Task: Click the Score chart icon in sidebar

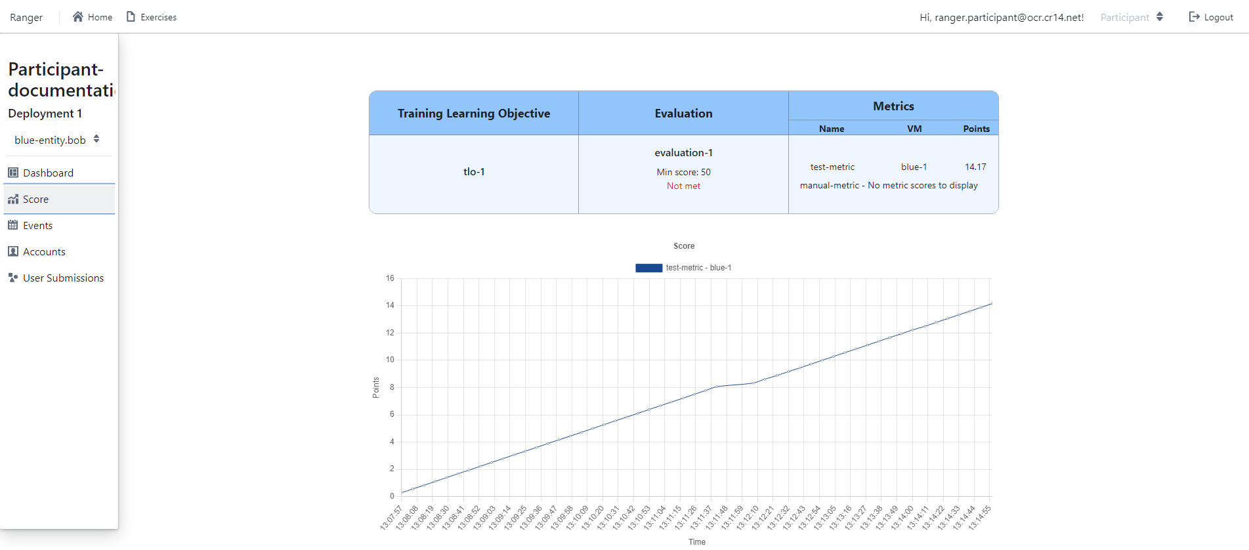Action: (13, 199)
